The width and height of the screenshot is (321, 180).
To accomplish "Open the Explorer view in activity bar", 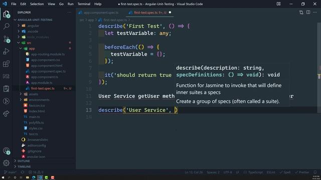I will (x=6, y=14).
